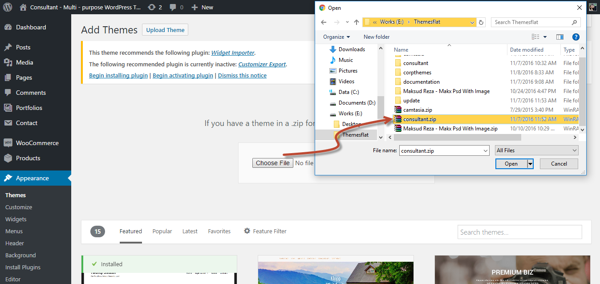Click the Upload Theme button
600x284 pixels.
click(x=165, y=30)
